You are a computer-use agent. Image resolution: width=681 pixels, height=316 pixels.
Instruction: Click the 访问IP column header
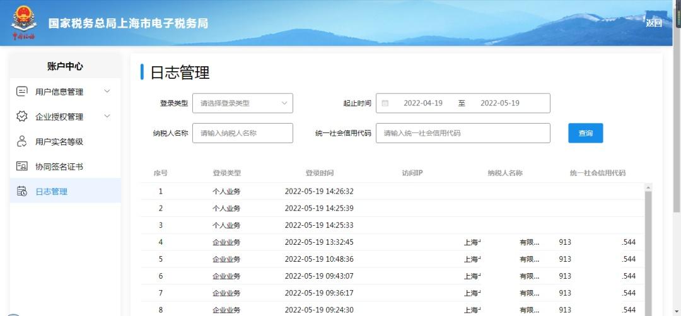(412, 173)
